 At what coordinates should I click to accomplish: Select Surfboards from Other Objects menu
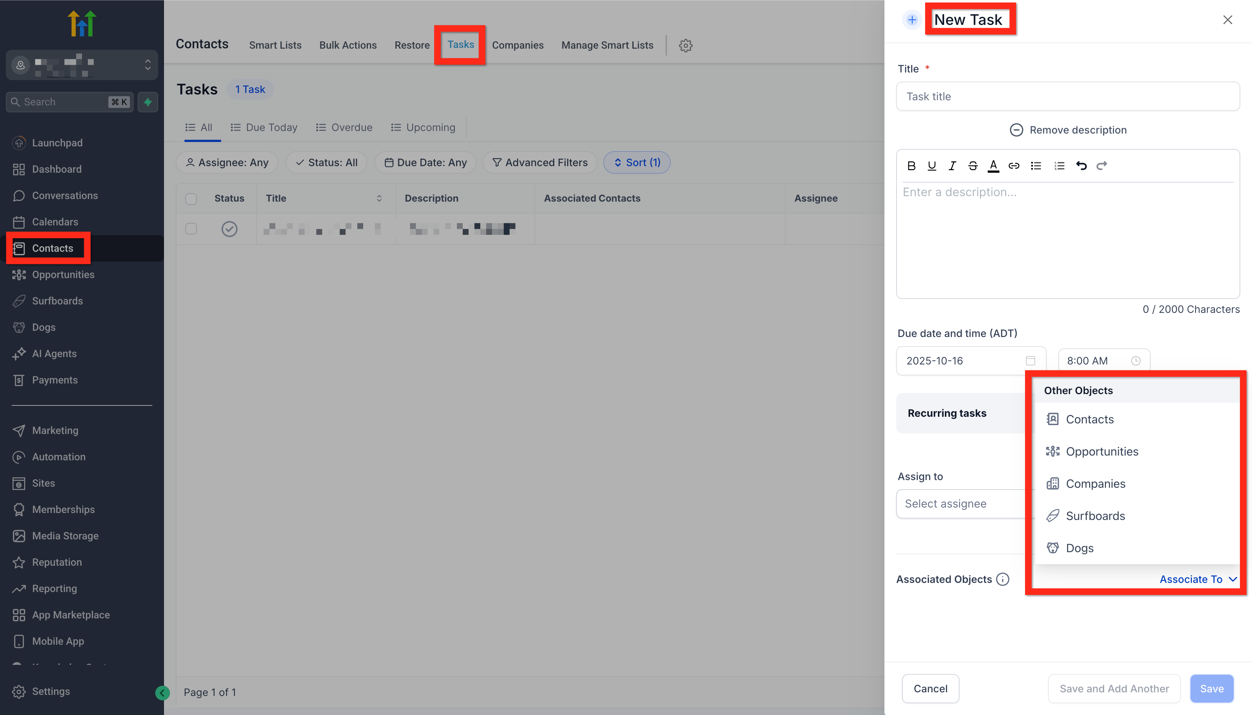(1095, 516)
